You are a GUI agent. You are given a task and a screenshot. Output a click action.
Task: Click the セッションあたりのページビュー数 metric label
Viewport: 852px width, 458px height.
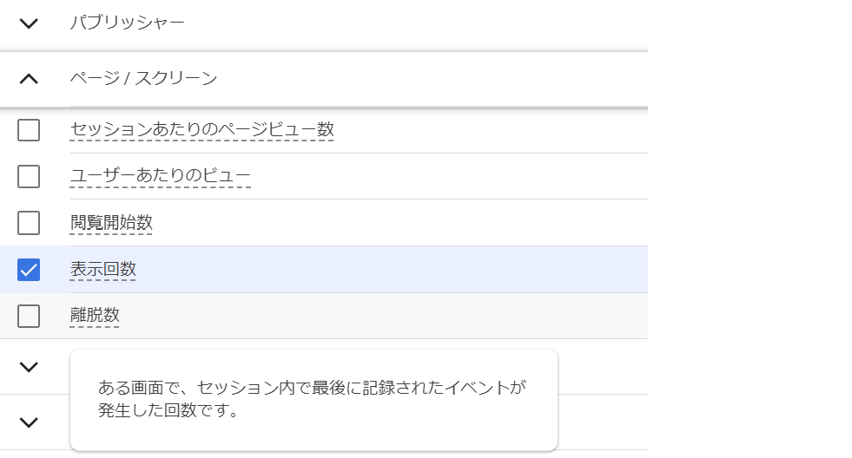coord(201,130)
